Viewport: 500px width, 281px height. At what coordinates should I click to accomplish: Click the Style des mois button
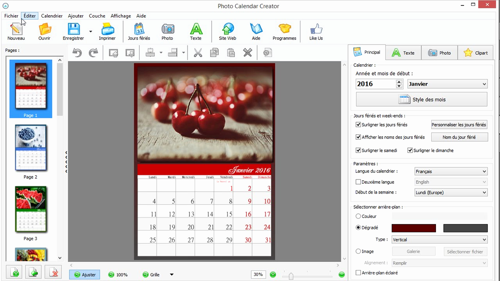coord(421,100)
